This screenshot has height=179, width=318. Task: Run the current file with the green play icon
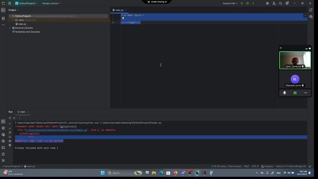(242, 3)
